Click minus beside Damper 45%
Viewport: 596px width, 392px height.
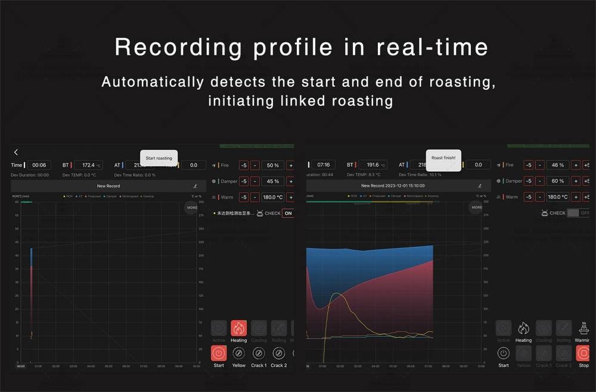click(x=255, y=181)
